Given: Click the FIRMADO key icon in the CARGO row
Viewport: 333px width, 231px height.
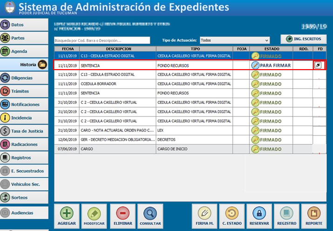Looking at the screenshot, I should 255,149.
